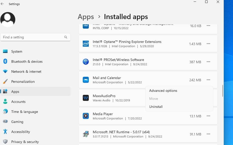The height and width of the screenshot is (145, 233).
Task: Choose Uninstall from the context menu
Action: click(156, 107)
